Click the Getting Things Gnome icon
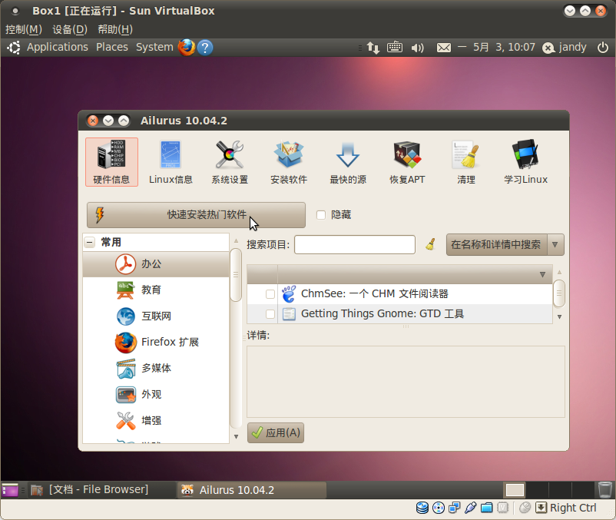616x520 pixels. pos(289,314)
